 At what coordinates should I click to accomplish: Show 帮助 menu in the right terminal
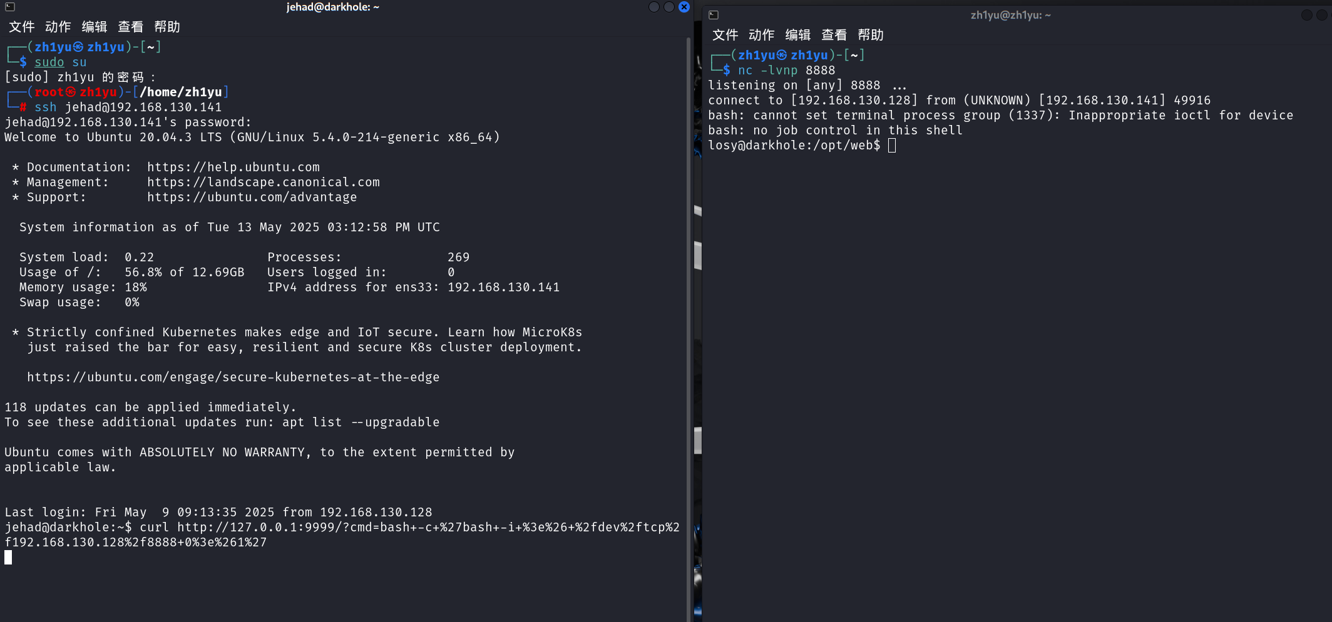pos(871,35)
